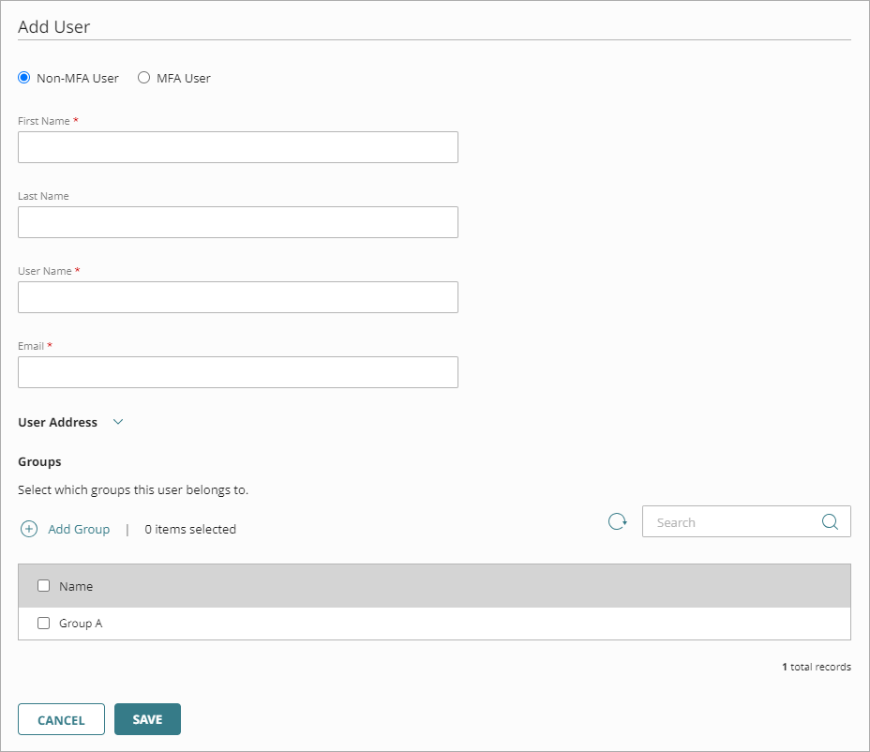The width and height of the screenshot is (870, 752).
Task: Check the Group A checkbox
Action: coord(43,623)
